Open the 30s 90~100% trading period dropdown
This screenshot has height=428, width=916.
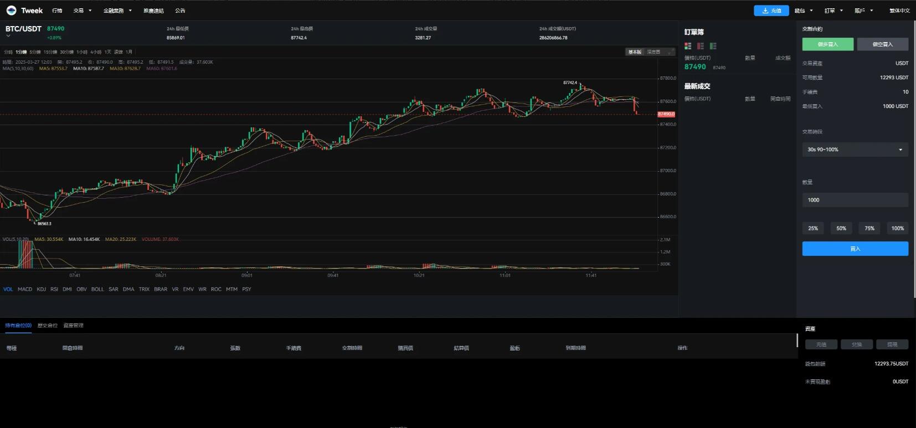pos(855,149)
